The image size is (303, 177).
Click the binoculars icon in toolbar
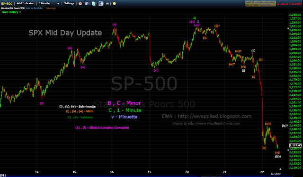pyautogui.click(x=107, y=3)
